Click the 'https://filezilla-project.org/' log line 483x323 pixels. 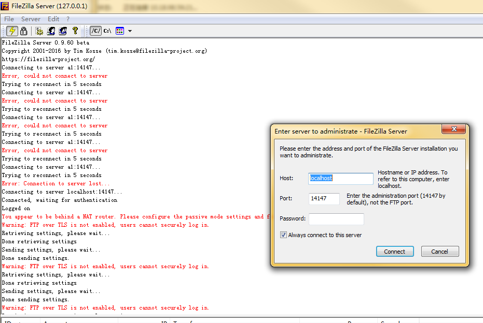pyautogui.click(x=48, y=60)
